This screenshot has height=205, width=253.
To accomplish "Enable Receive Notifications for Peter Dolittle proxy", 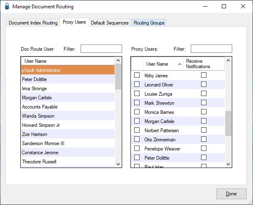I will [x=204, y=158].
